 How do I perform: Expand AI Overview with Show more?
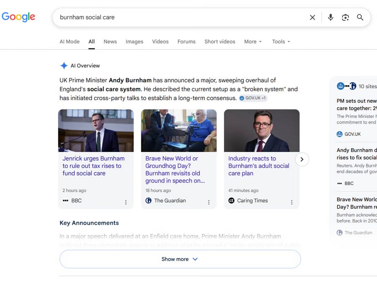pyautogui.click(x=180, y=259)
